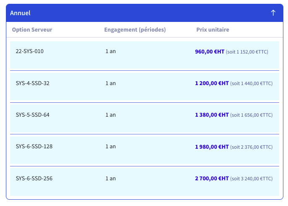Viewport: 288px width, 206px height.
Task: Click the 1 380,00 €HT price
Action: pyautogui.click(x=212, y=115)
